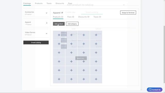Click Assign to Terminal
Image resolution: width=165 pixels, height=93 pixels.
pyautogui.click(x=128, y=13)
